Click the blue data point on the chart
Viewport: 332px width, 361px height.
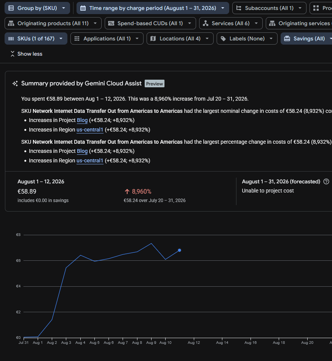click(x=179, y=250)
